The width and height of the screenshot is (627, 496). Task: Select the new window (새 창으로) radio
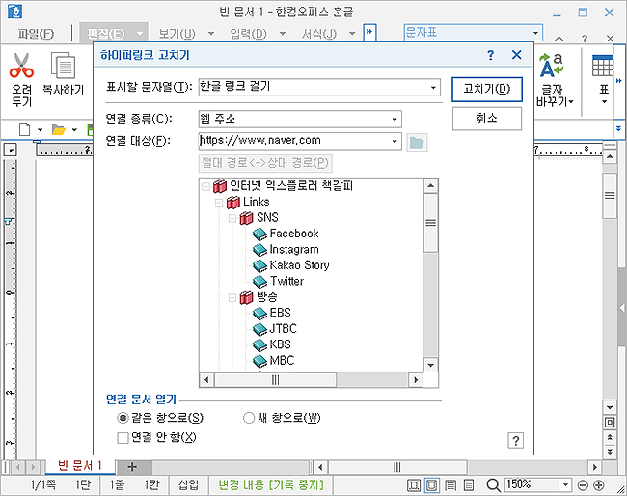[x=249, y=418]
